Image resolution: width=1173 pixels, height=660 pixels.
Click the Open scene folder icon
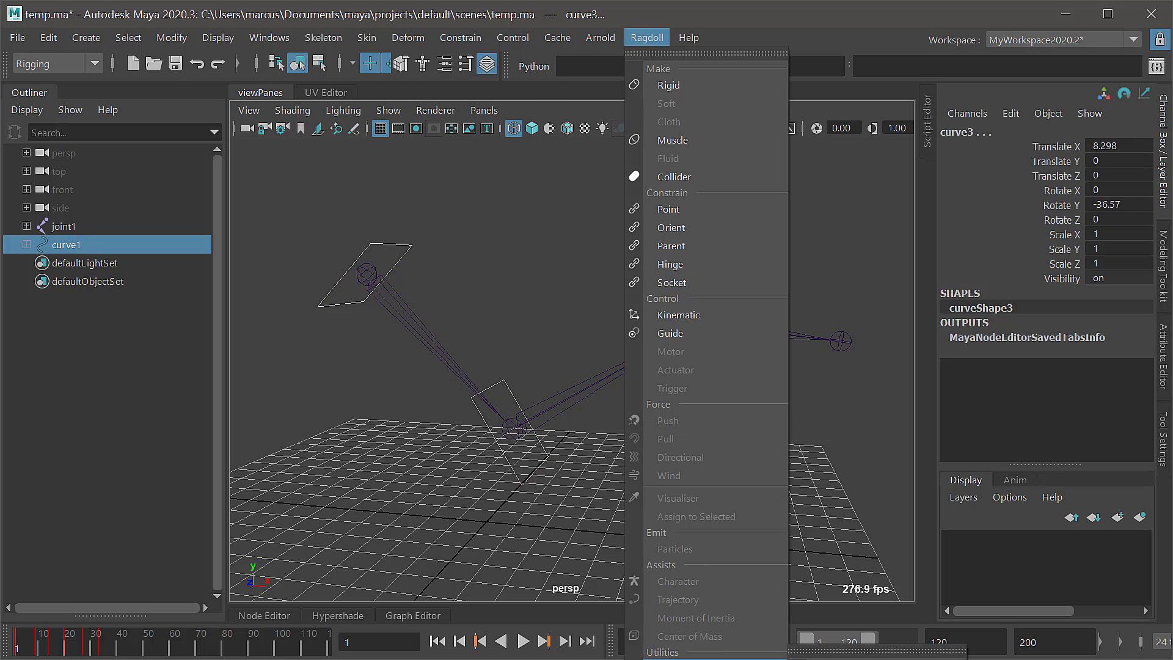click(x=153, y=64)
